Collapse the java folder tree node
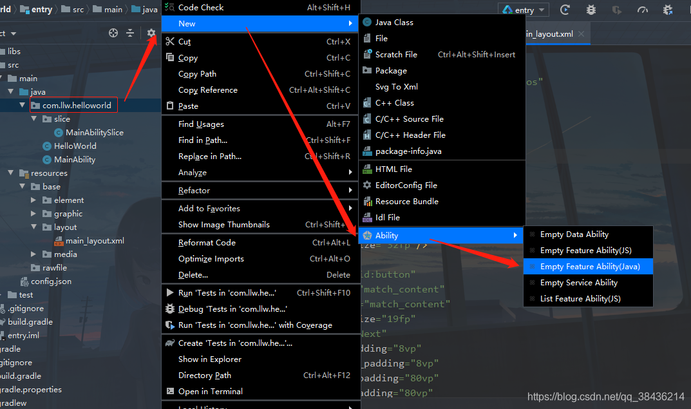This screenshot has width=691, height=409. click(x=10, y=91)
